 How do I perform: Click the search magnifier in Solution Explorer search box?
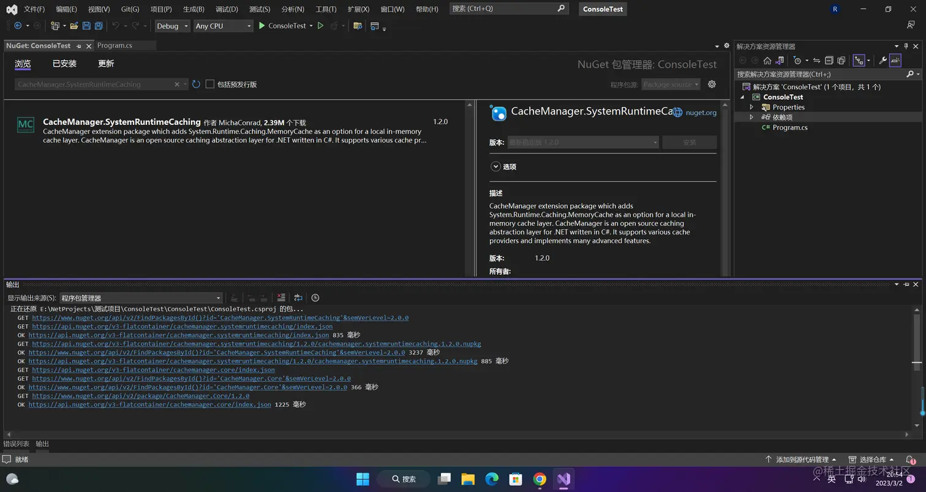910,74
